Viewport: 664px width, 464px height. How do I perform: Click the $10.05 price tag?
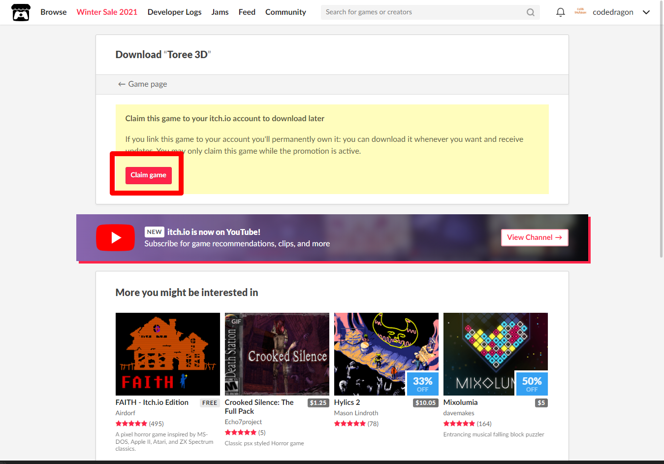(x=425, y=403)
